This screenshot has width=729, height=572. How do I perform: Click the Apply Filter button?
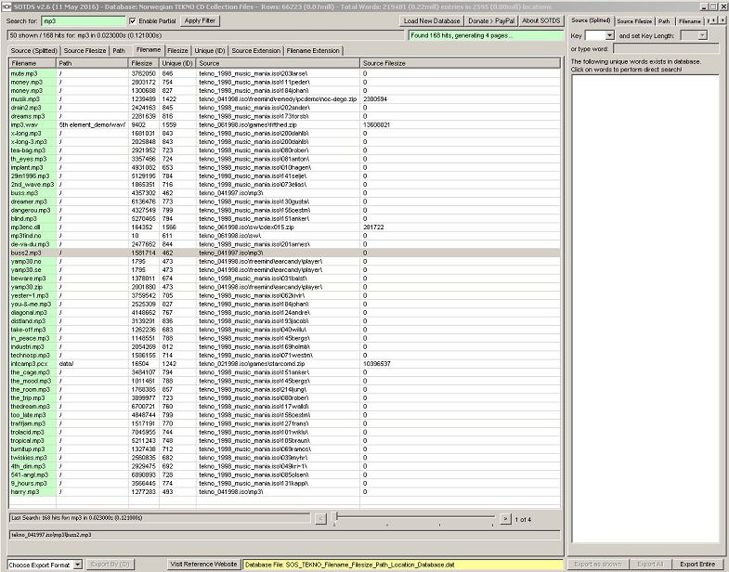(x=199, y=19)
